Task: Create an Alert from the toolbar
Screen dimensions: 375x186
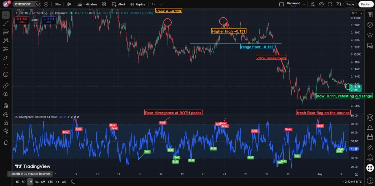Action: 119,4
